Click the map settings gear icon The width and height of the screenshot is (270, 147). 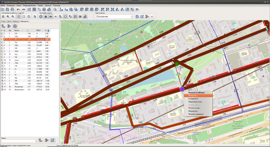click(x=41, y=17)
